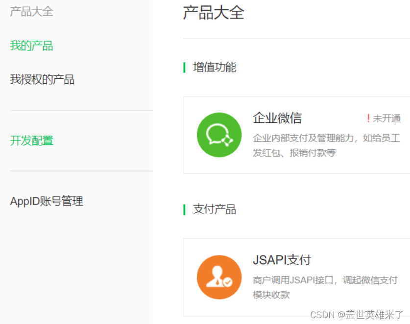410x324 pixels.
Task: Click the orange JSAPI支付 icon
Action: 219,277
